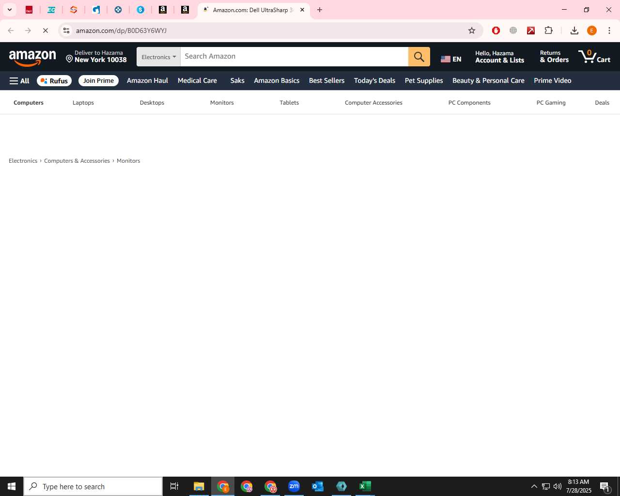Select the Desktops subnav item

pyautogui.click(x=152, y=103)
